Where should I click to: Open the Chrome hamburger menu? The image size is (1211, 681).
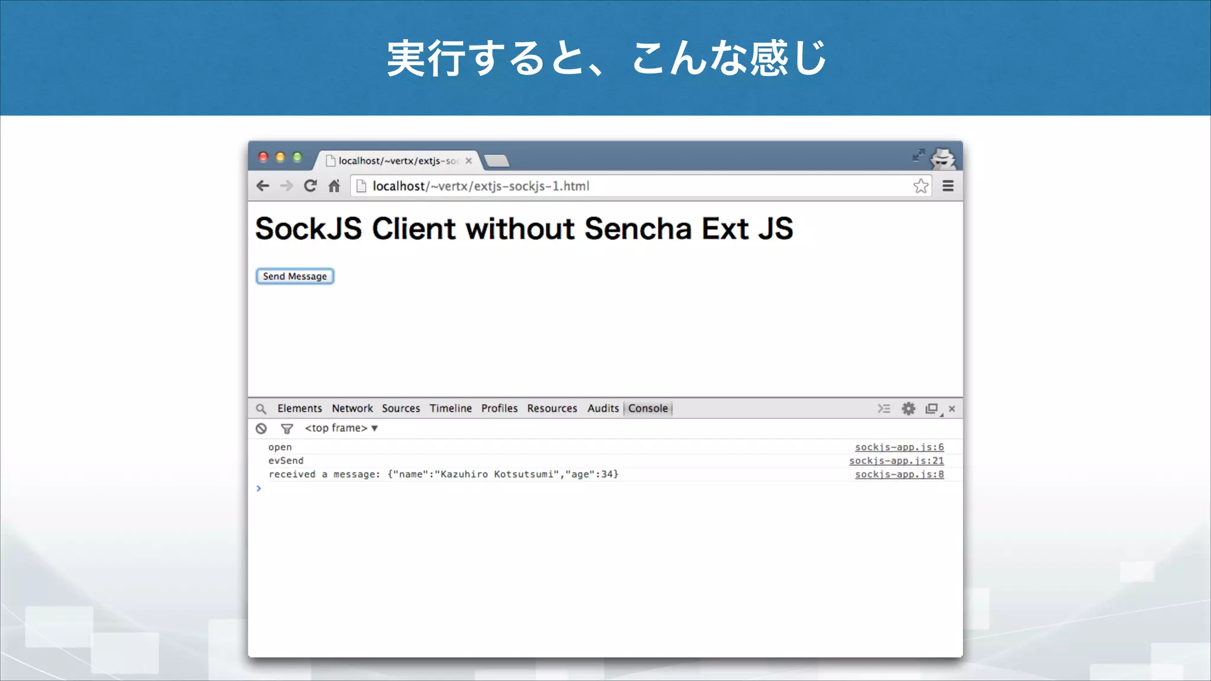[948, 186]
